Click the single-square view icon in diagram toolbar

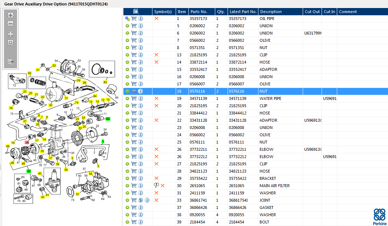point(11,43)
